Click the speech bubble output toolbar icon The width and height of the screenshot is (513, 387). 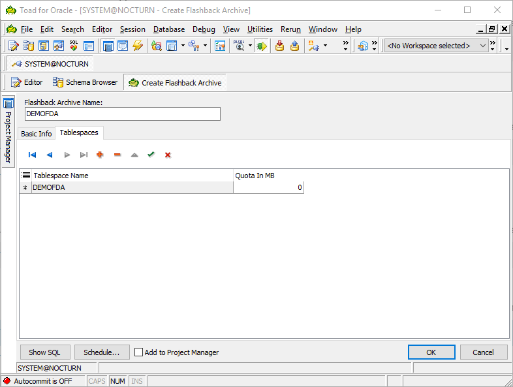click(x=123, y=46)
